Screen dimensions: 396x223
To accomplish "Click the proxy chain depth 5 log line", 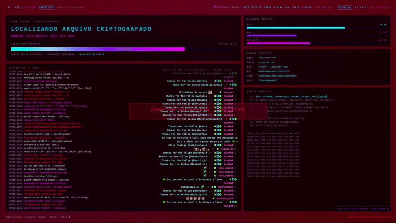I will pos(41,141).
